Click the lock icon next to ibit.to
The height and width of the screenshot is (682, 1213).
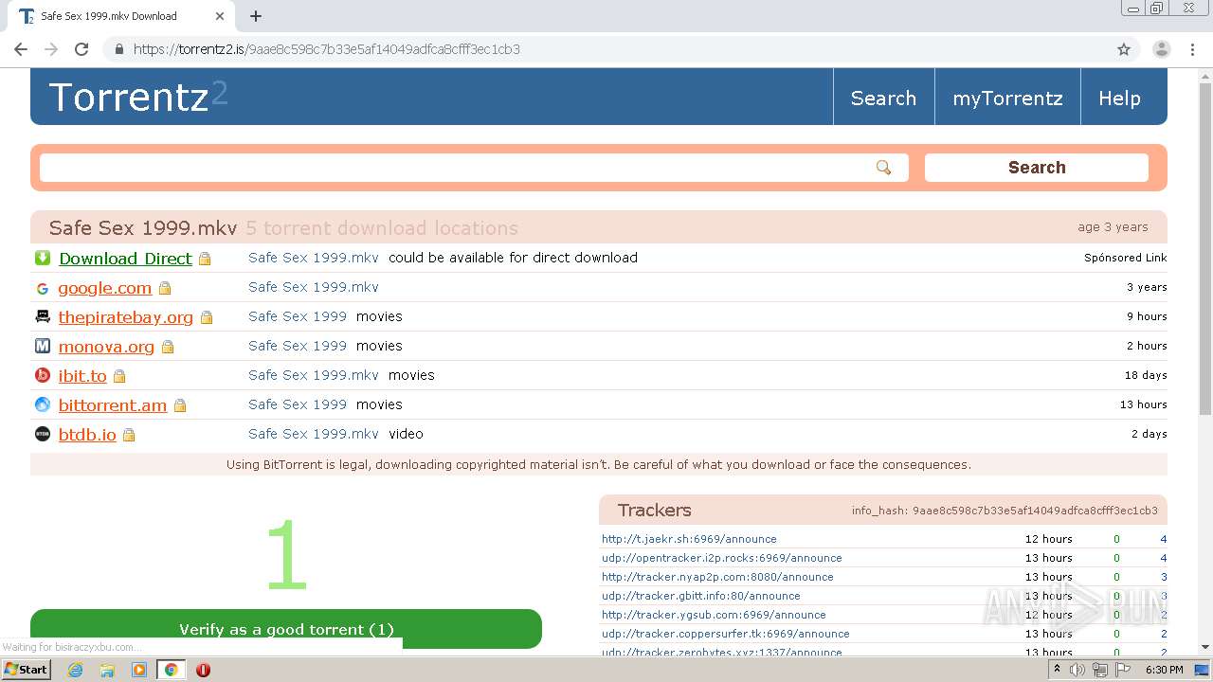(119, 376)
